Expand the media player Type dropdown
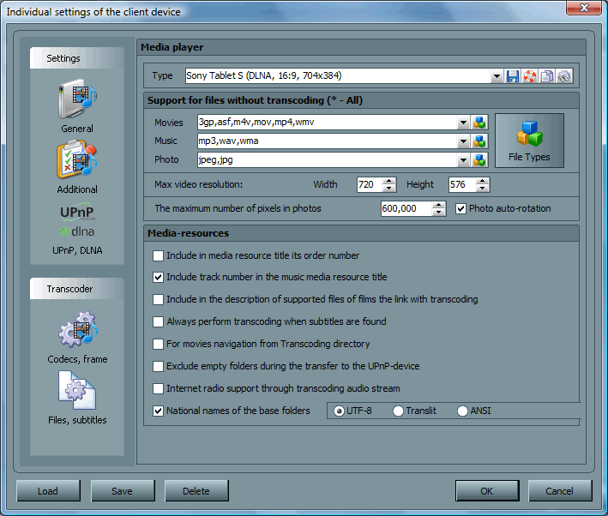 497,76
